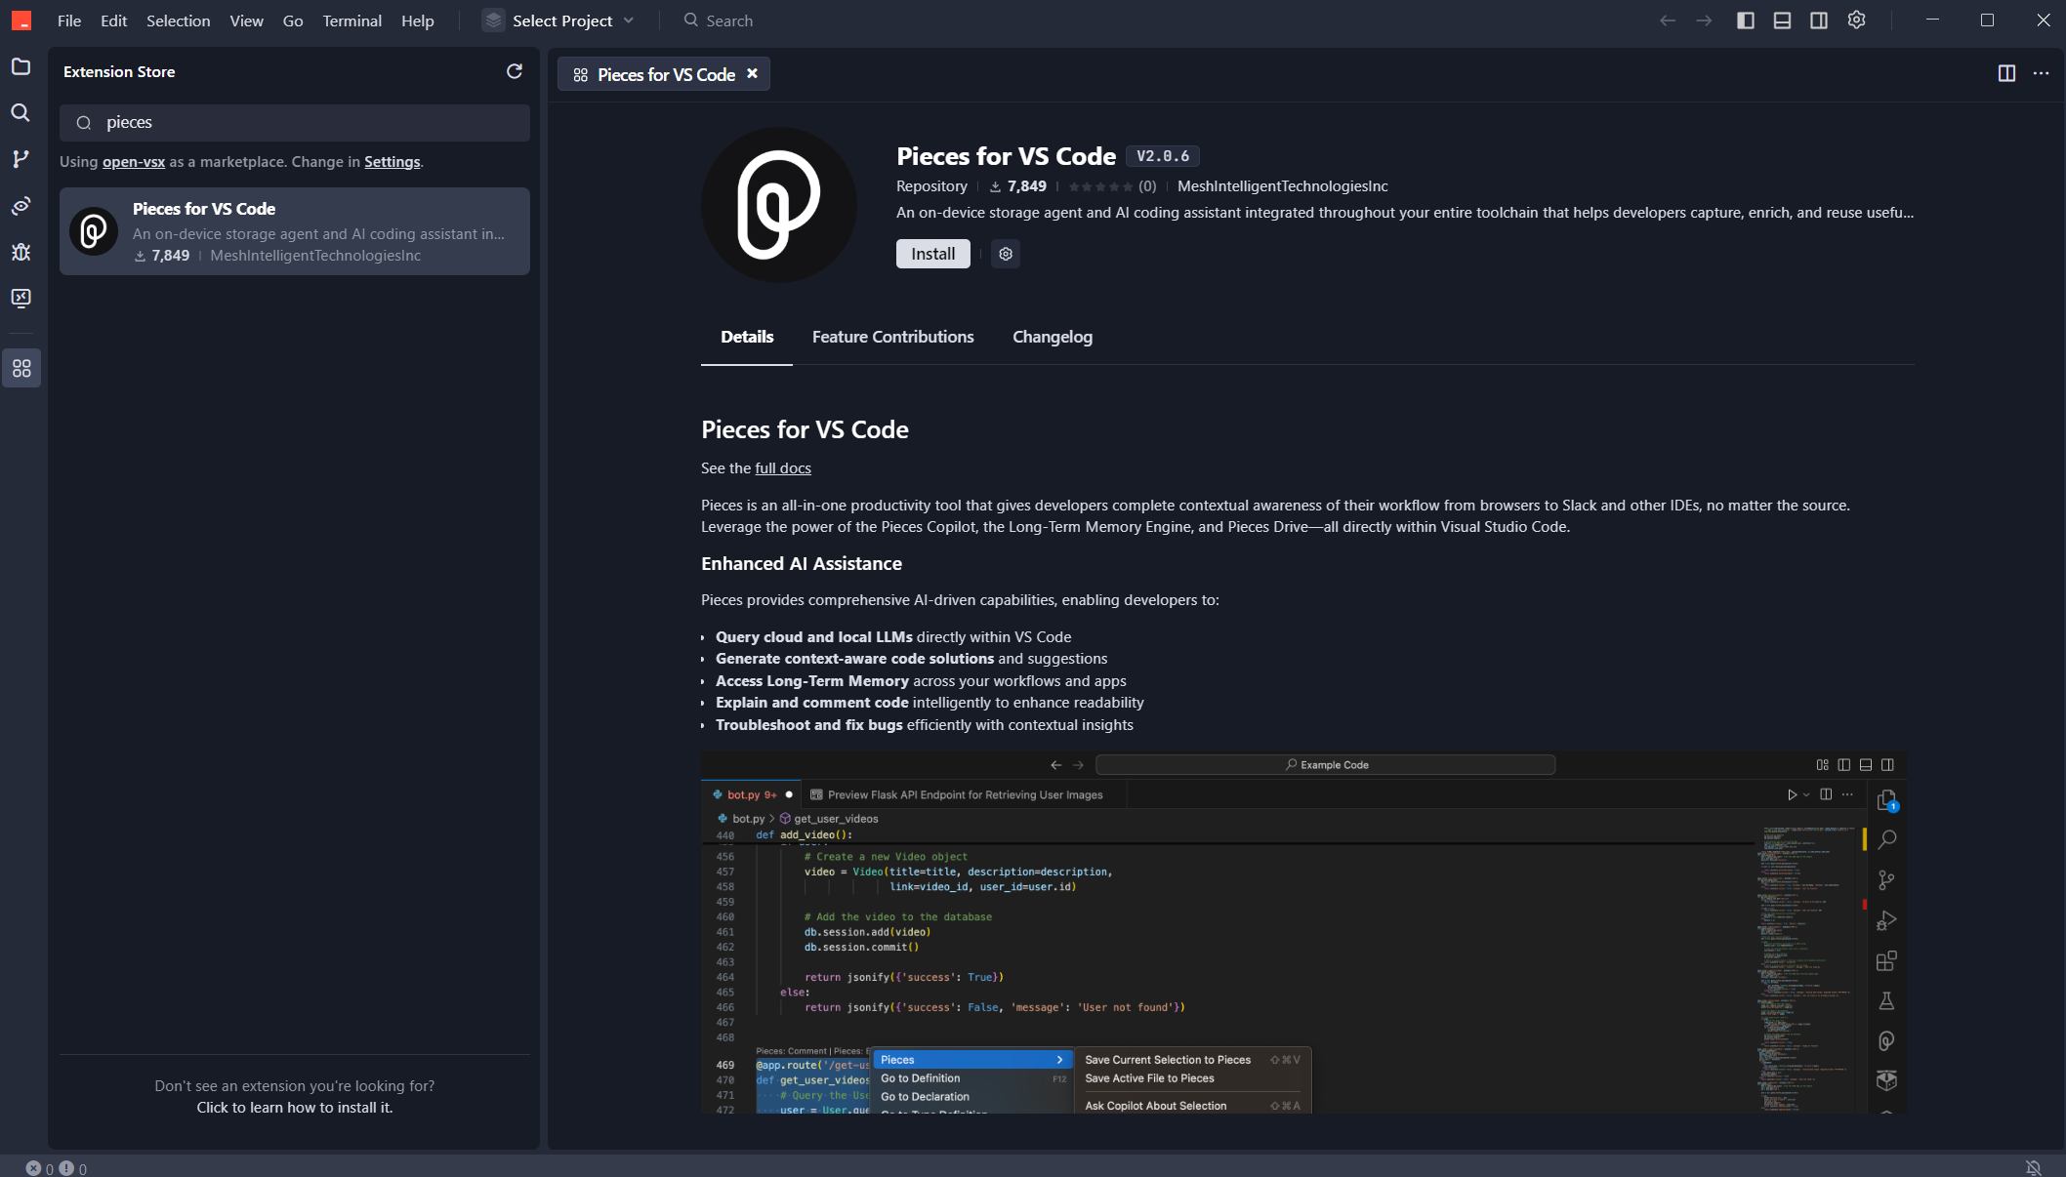Open the Repository link

click(931, 186)
